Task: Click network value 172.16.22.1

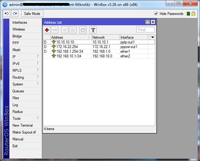Action: coord(101,47)
